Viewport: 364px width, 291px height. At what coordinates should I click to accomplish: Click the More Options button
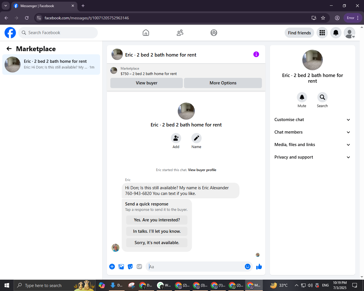pos(223,83)
